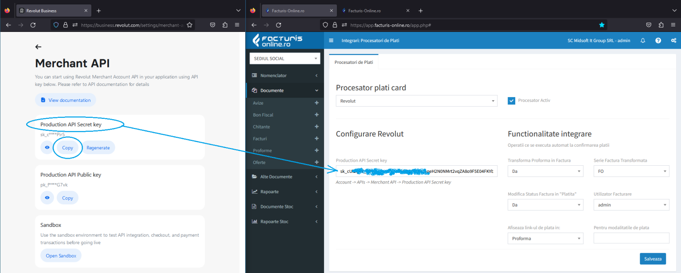Screen dimensions: 681x273
Task: List all tabs in the Facturis window
Action: pyautogui.click(x=673, y=11)
